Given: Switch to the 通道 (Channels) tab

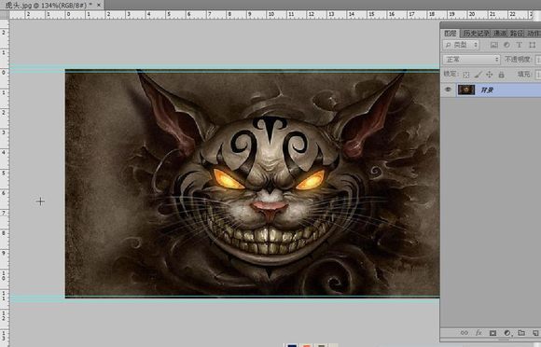Looking at the screenshot, I should (500, 34).
